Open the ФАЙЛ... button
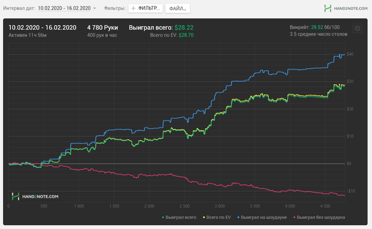The image size is (372, 229). (177, 8)
